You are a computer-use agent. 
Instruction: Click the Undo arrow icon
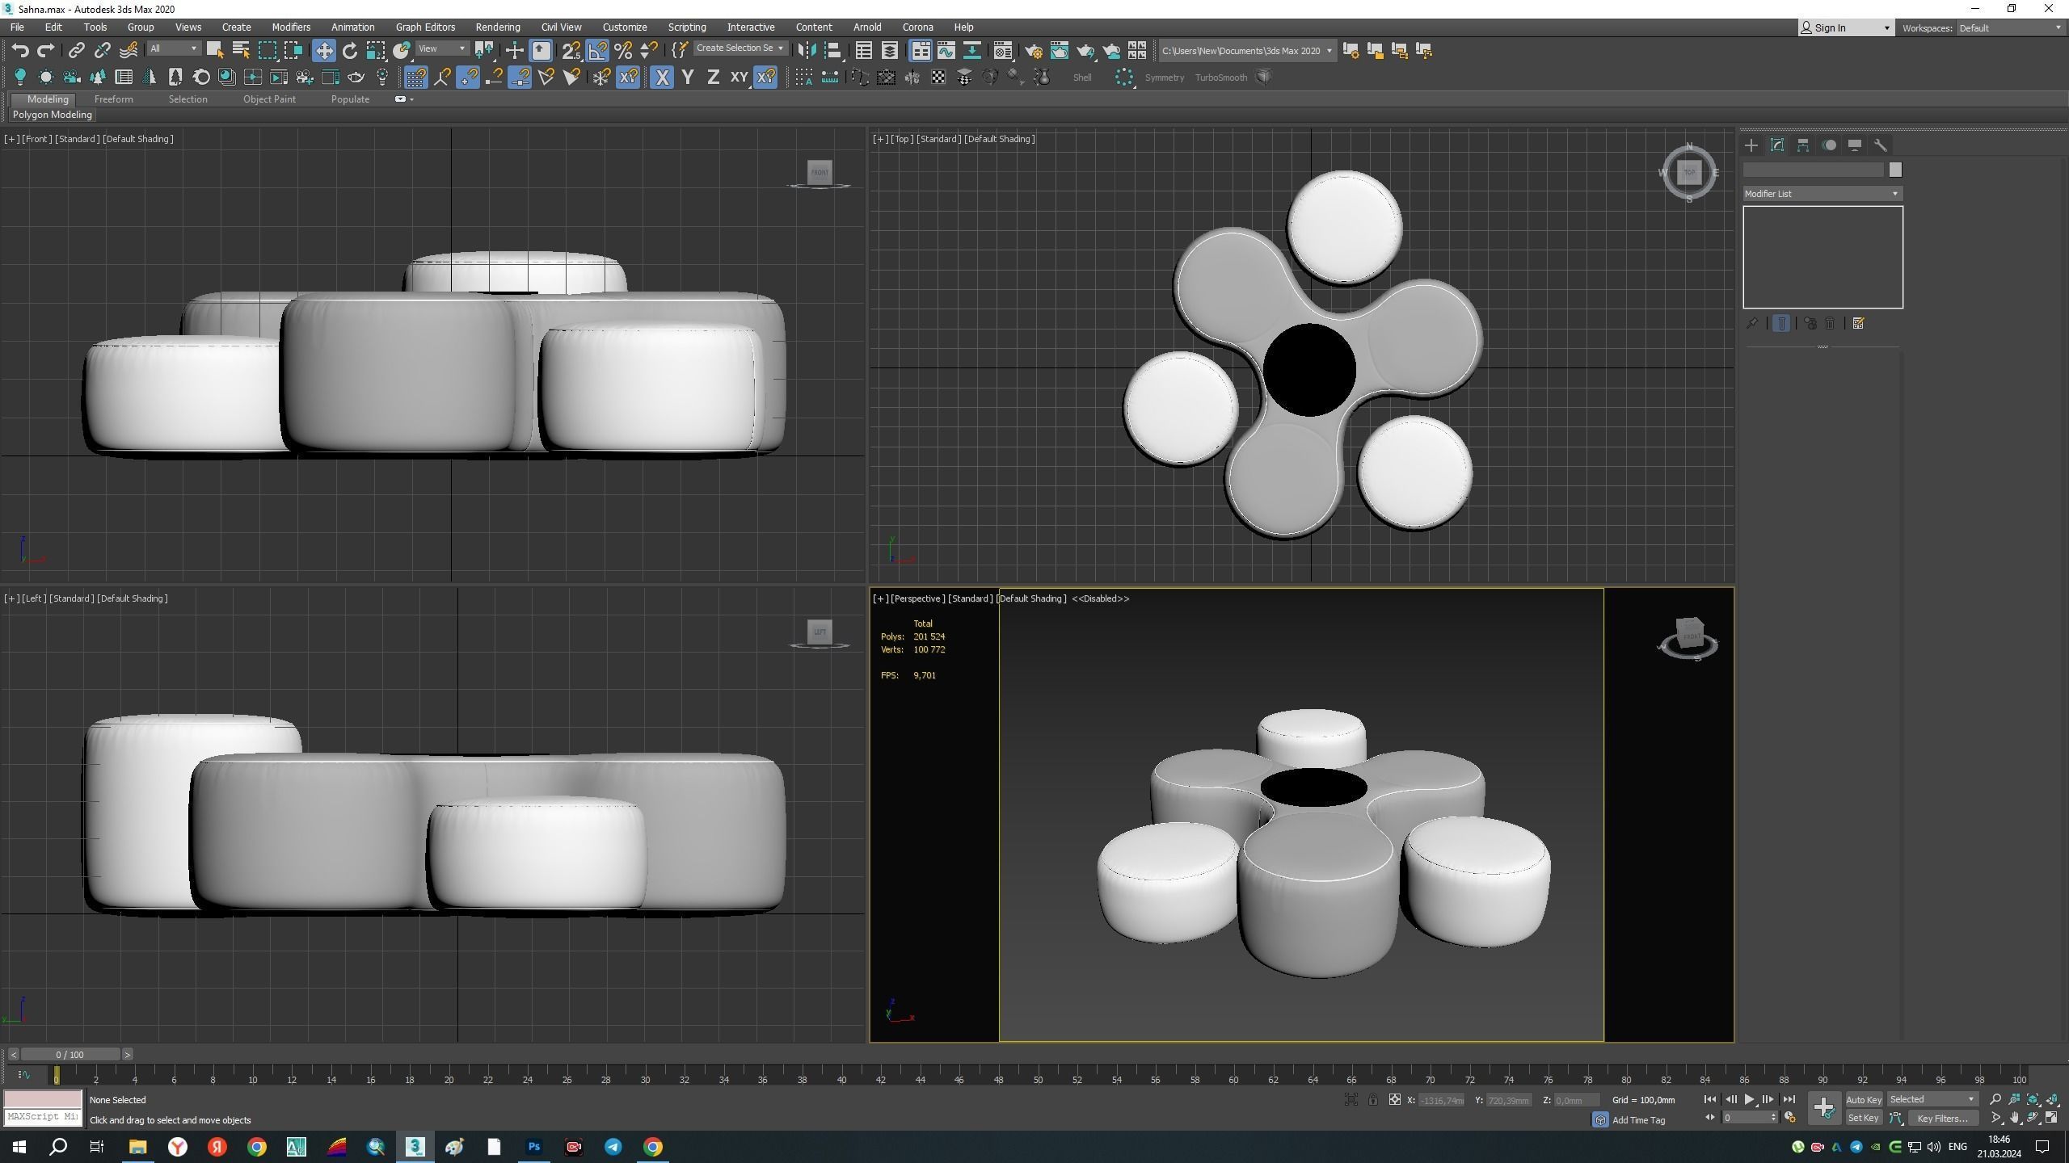click(20, 51)
